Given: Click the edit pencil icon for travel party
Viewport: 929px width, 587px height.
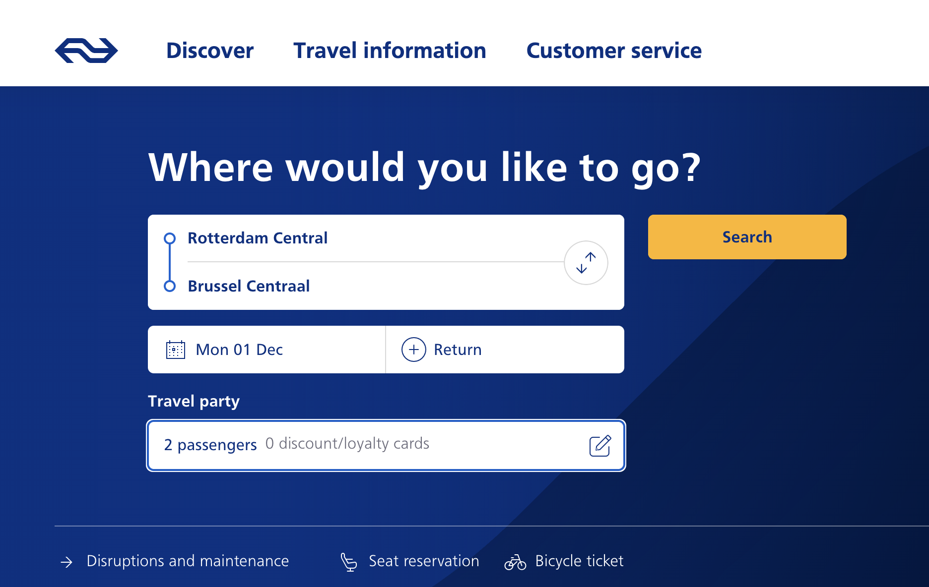Looking at the screenshot, I should tap(599, 446).
